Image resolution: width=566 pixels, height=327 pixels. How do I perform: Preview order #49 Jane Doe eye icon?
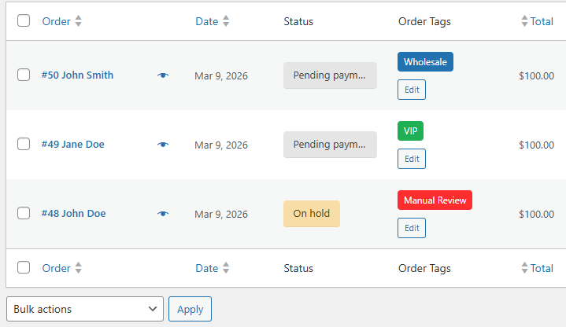tap(163, 145)
